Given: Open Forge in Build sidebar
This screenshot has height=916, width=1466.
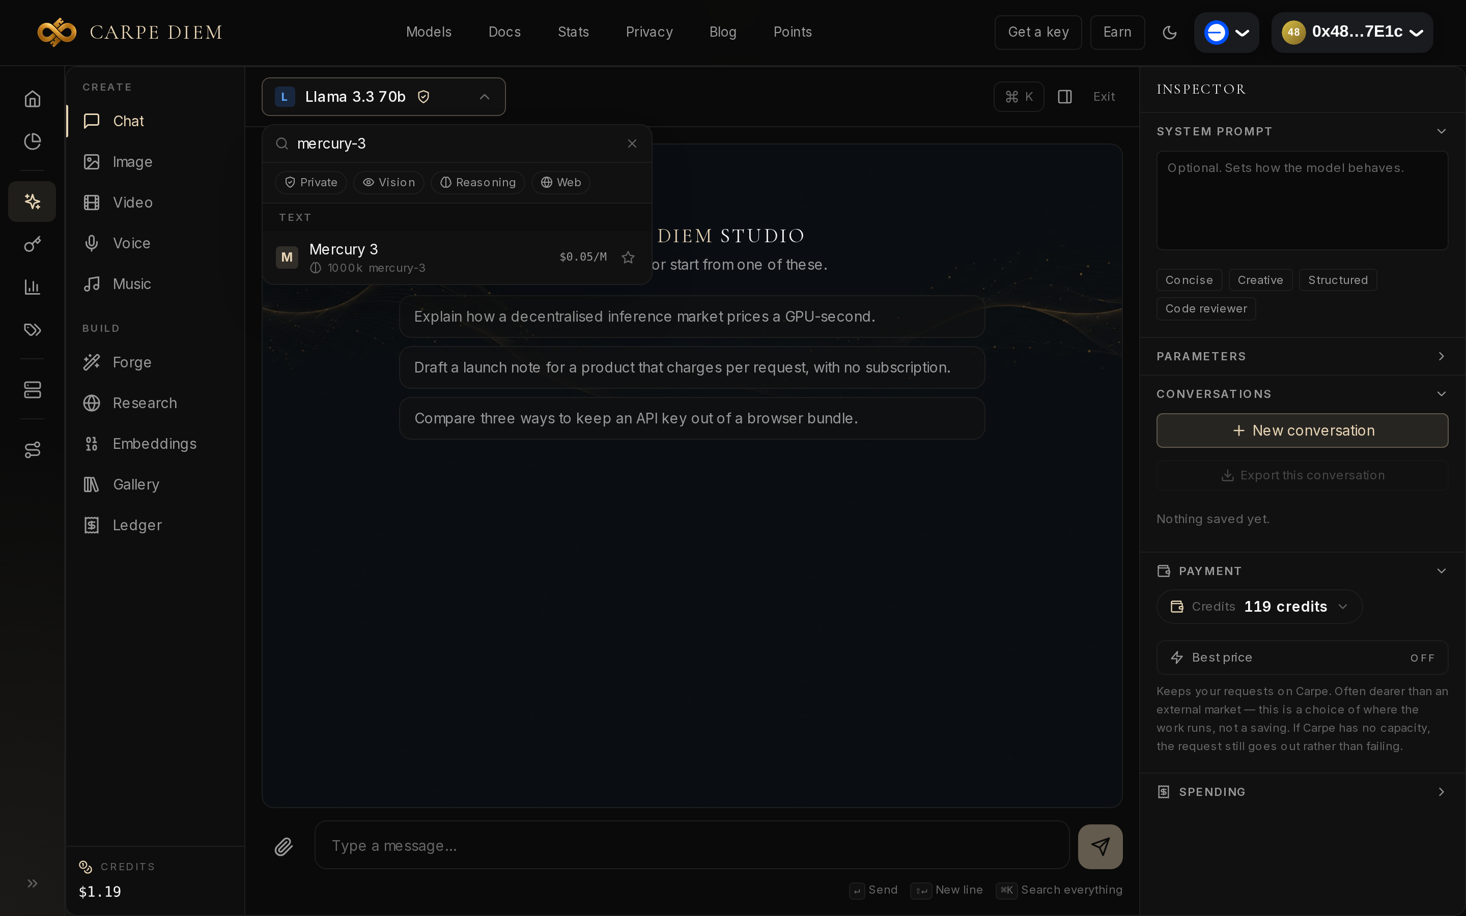Looking at the screenshot, I should [155, 362].
